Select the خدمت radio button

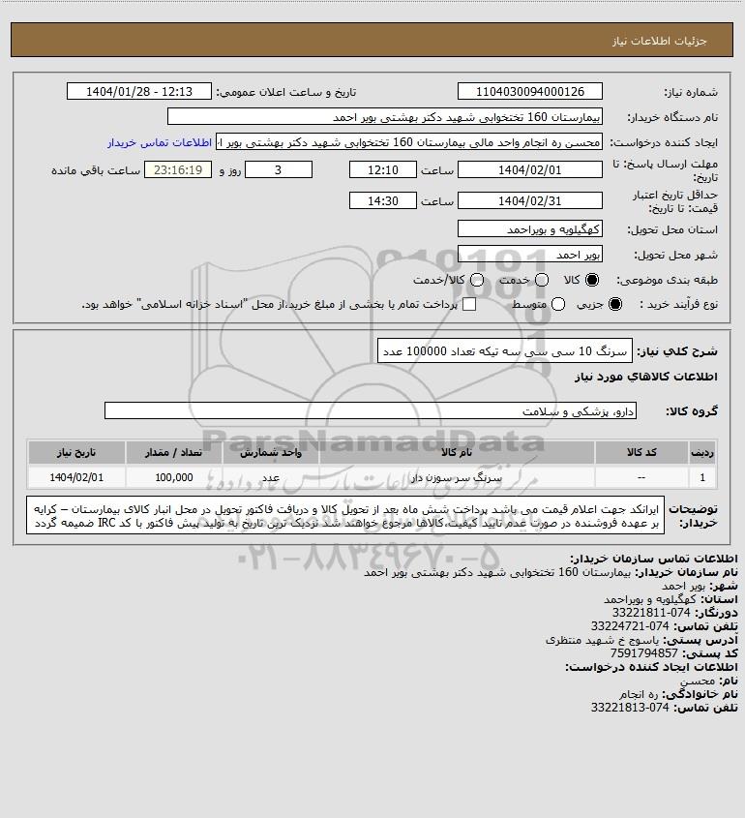tap(542, 280)
